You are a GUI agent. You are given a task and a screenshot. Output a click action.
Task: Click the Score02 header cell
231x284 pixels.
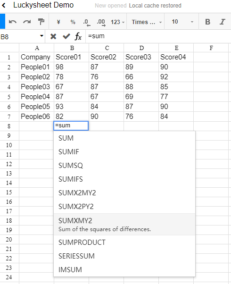tap(107, 57)
